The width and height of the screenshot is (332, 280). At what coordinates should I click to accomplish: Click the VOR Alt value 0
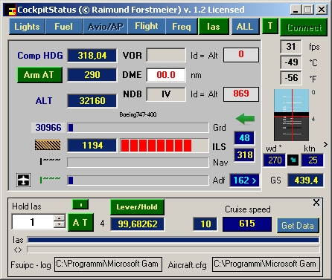[x=241, y=55]
